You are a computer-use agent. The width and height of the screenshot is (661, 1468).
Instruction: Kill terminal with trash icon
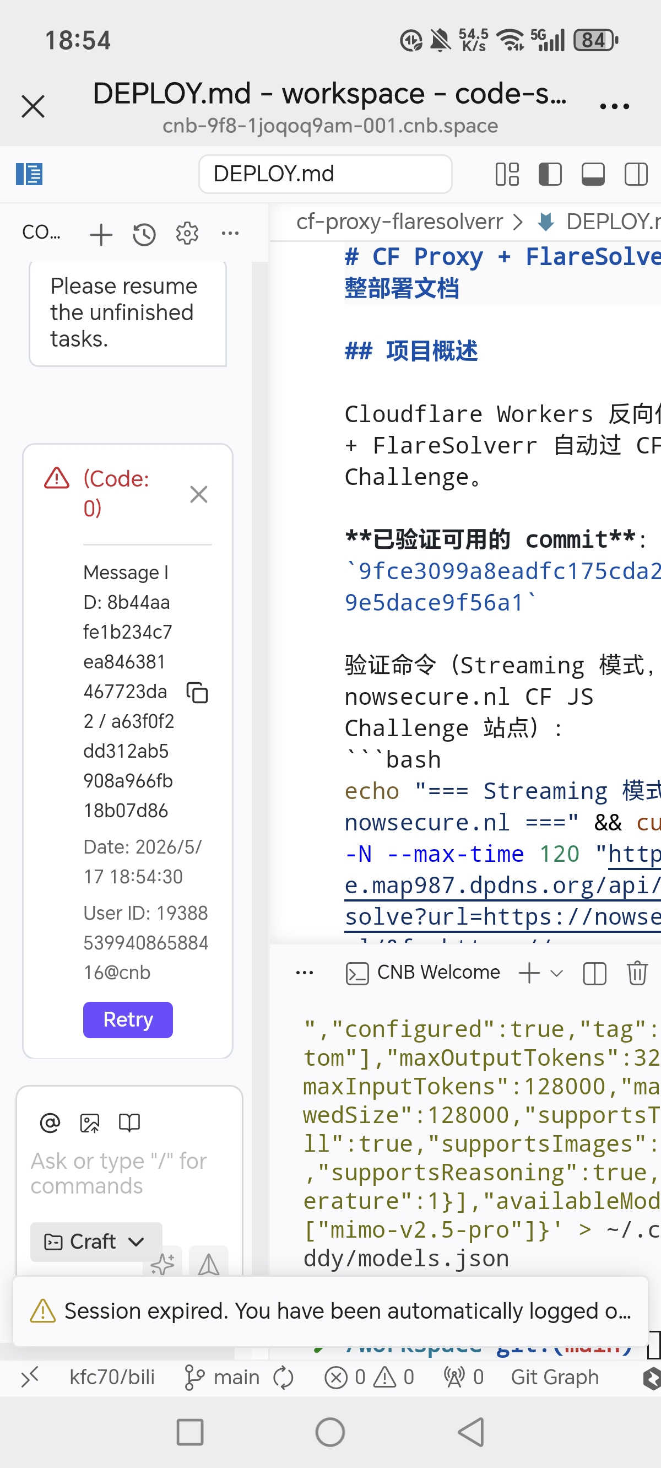click(637, 973)
